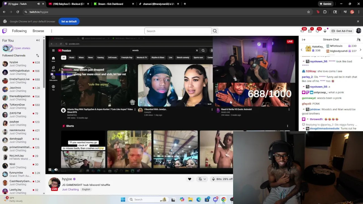Select nothingb4kalyo channel in sidebar
Viewport: 363px width, 204px height.
[x=22, y=72]
